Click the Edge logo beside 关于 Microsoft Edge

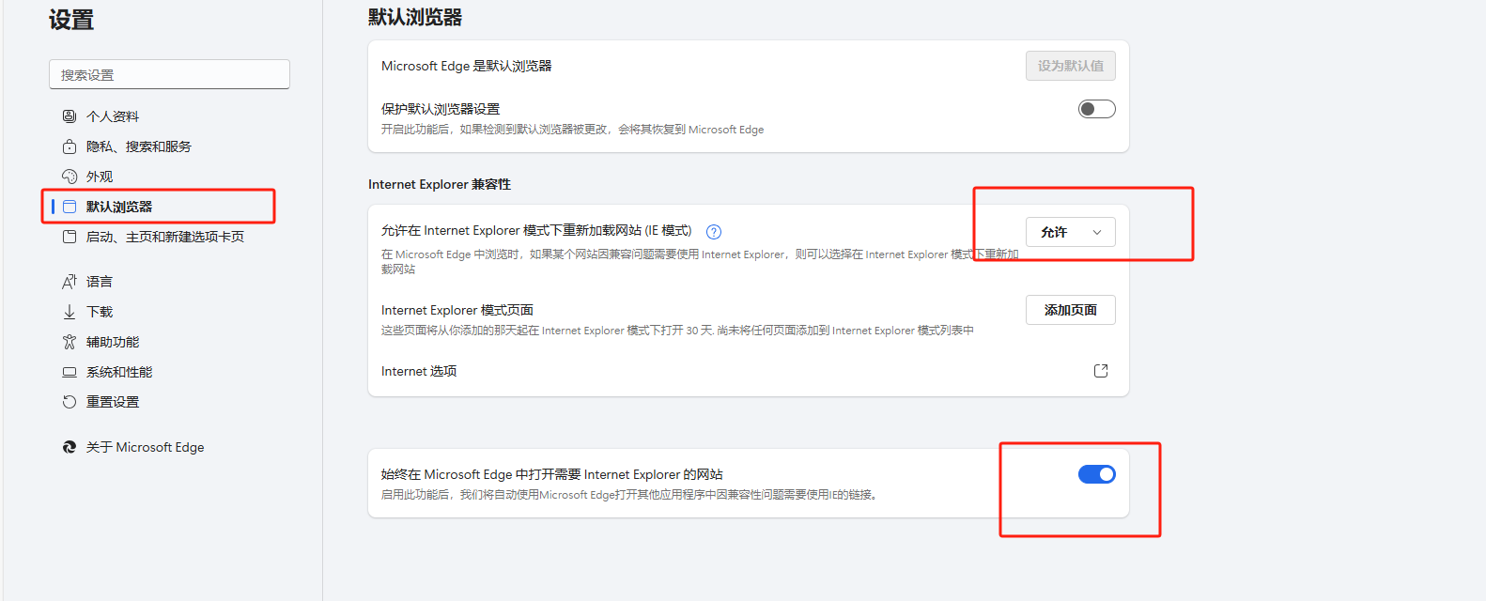pyautogui.click(x=70, y=447)
